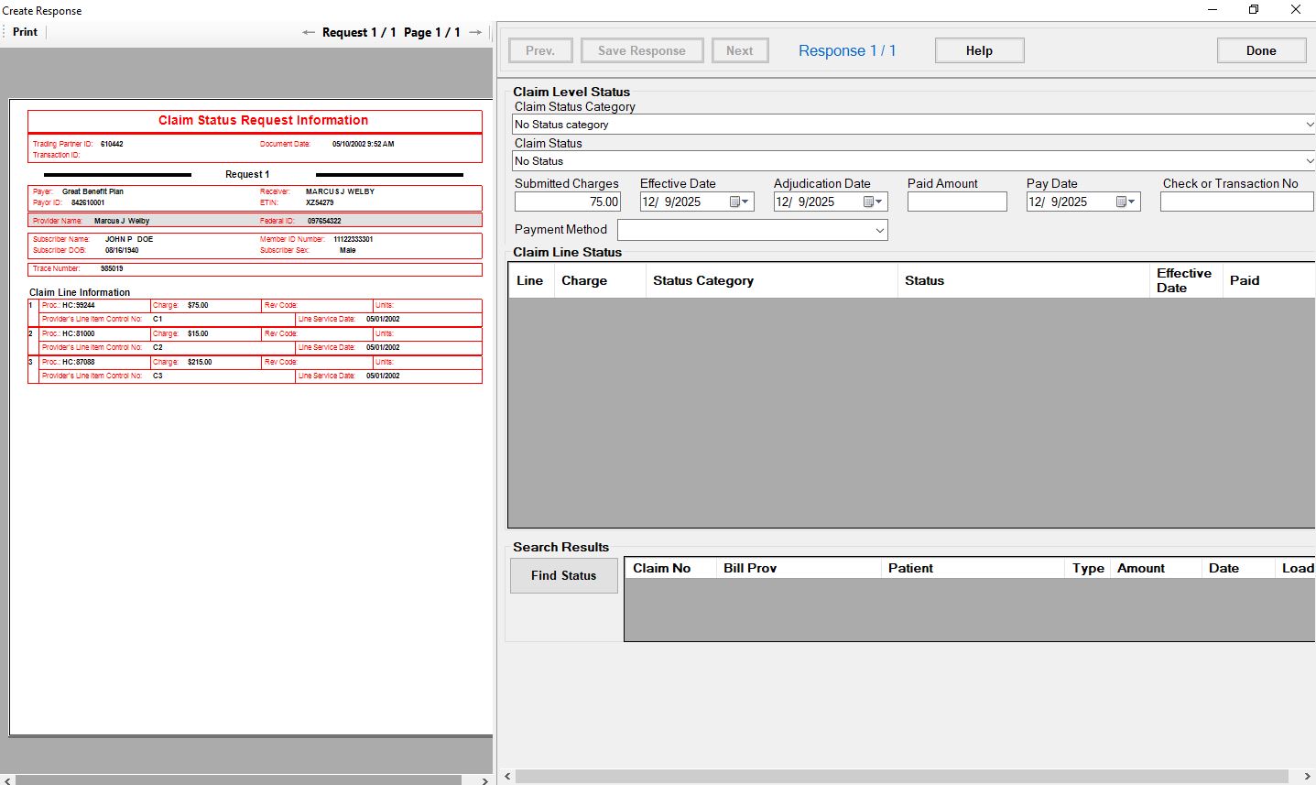Screen dimensions: 1316x785
Task: Click the Print toolbar item
Action: coord(25,32)
